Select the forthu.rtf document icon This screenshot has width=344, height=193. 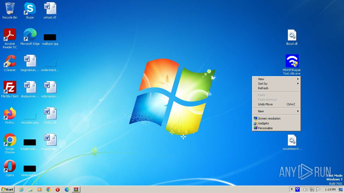[x=50, y=116]
